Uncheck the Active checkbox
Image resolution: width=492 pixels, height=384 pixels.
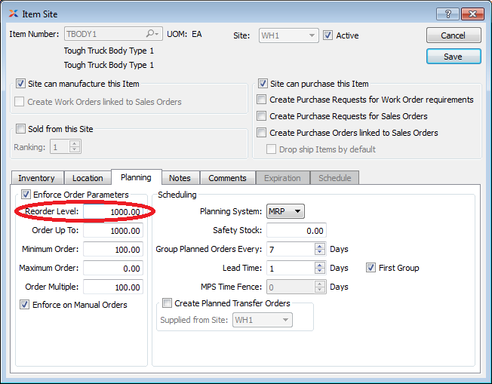pos(327,35)
